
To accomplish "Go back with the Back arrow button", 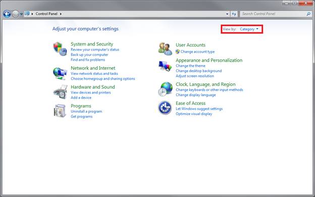I will pos(7,14).
